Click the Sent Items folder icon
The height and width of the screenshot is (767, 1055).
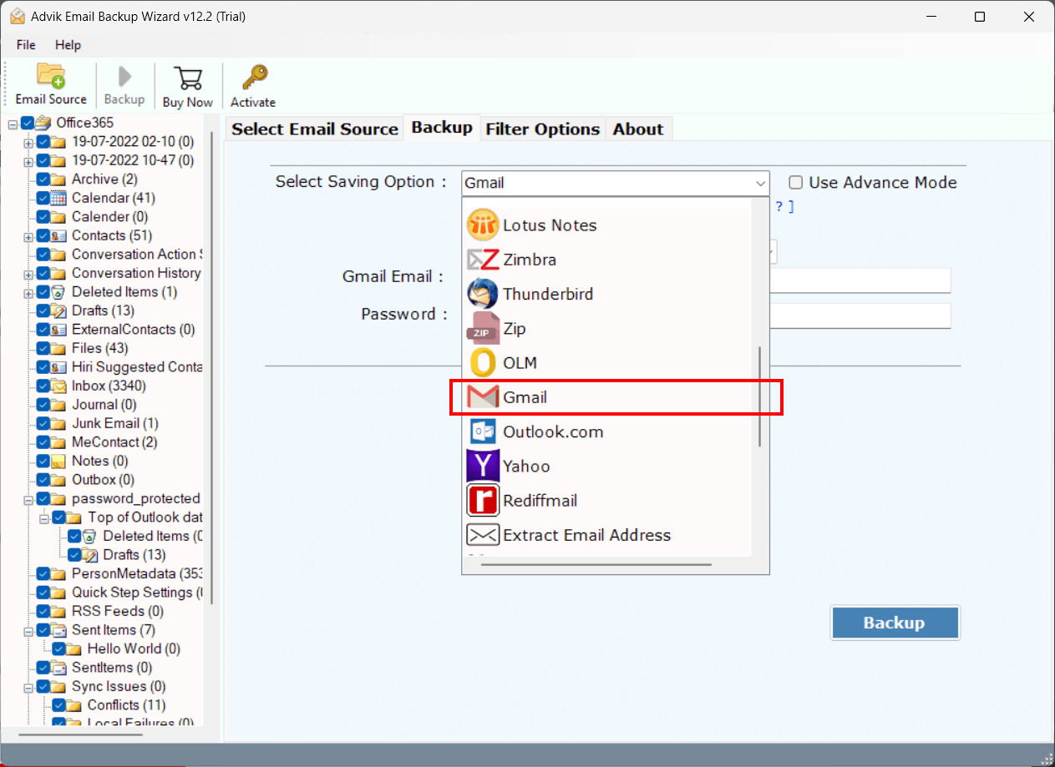(58, 630)
